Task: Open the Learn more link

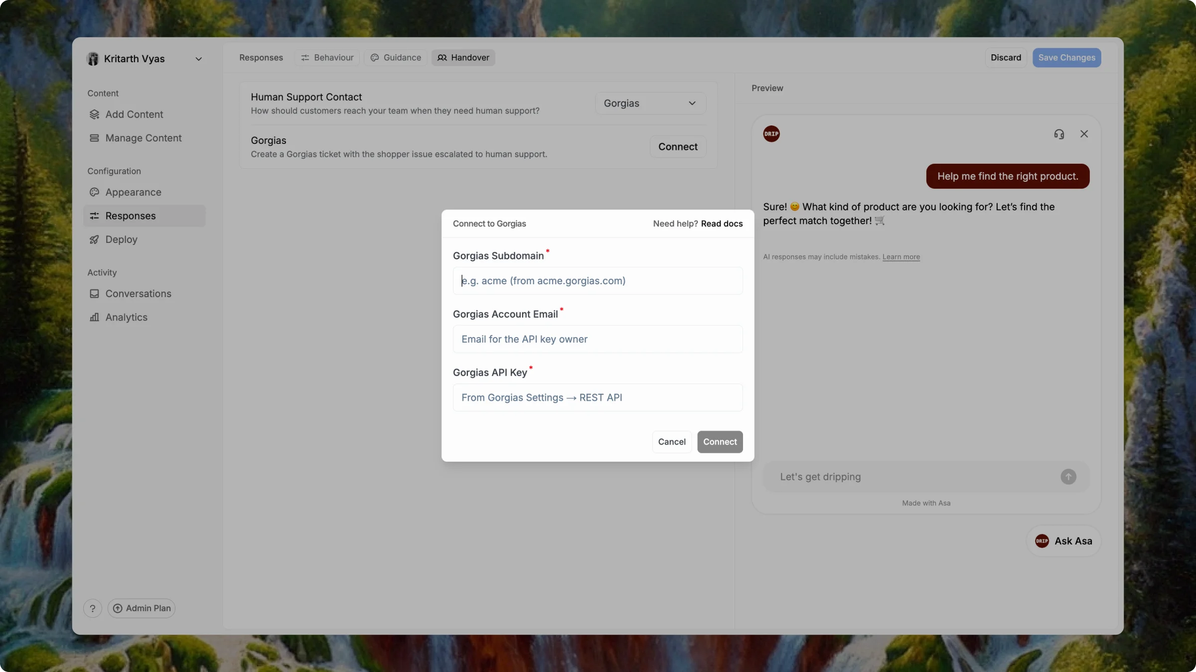Action: click(901, 257)
